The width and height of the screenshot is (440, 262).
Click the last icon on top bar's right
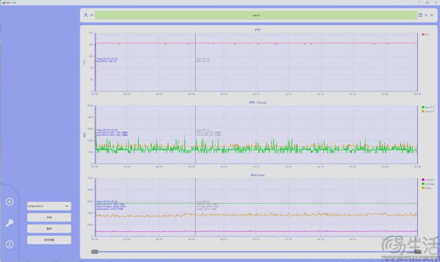point(432,15)
